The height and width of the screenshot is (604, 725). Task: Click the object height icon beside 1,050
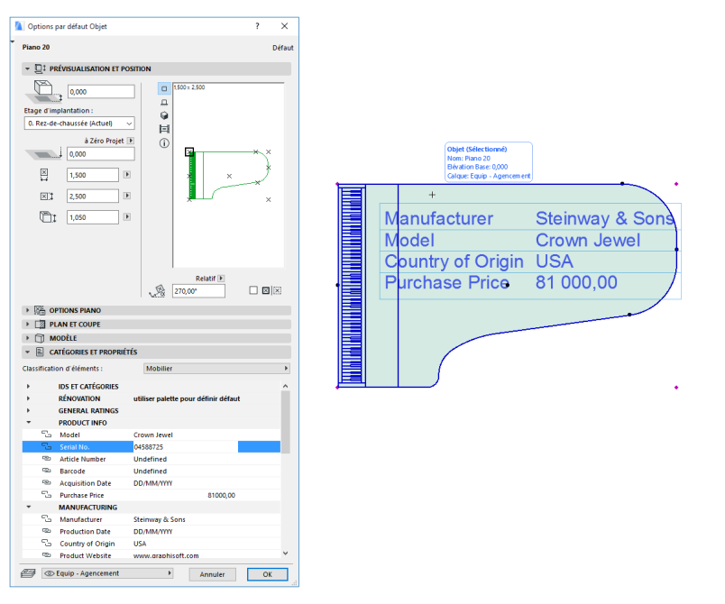(48, 216)
